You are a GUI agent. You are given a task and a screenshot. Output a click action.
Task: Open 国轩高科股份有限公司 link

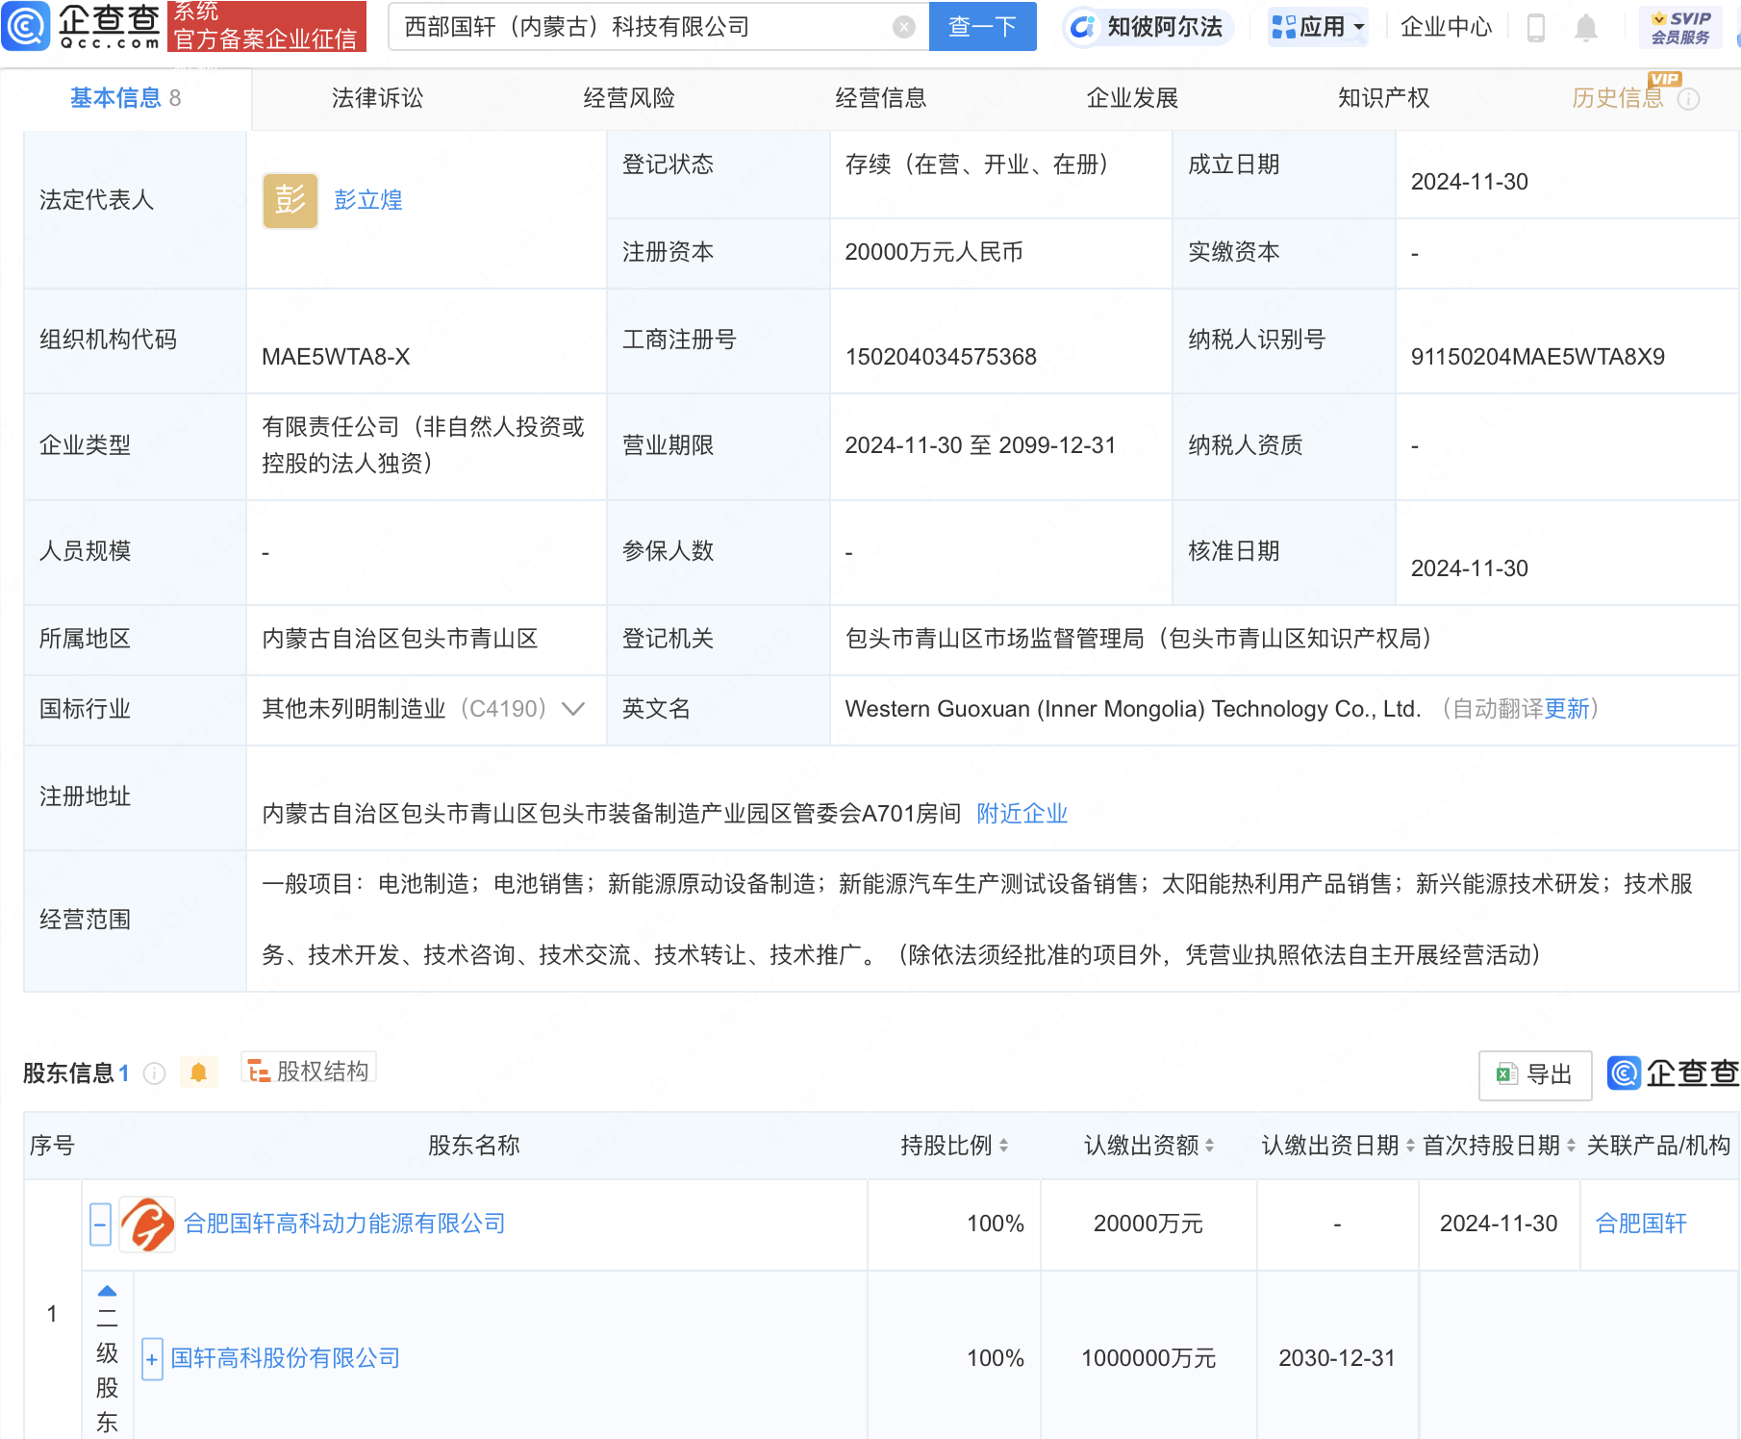point(286,1358)
